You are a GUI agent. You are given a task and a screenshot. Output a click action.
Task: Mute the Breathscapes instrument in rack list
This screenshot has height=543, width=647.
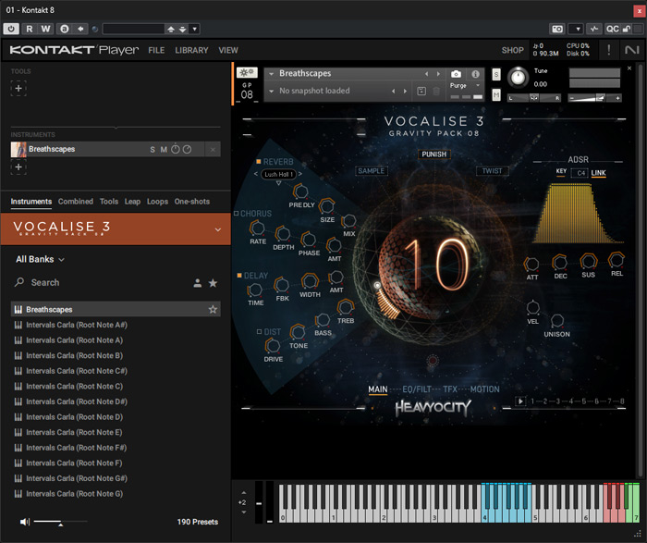(164, 149)
